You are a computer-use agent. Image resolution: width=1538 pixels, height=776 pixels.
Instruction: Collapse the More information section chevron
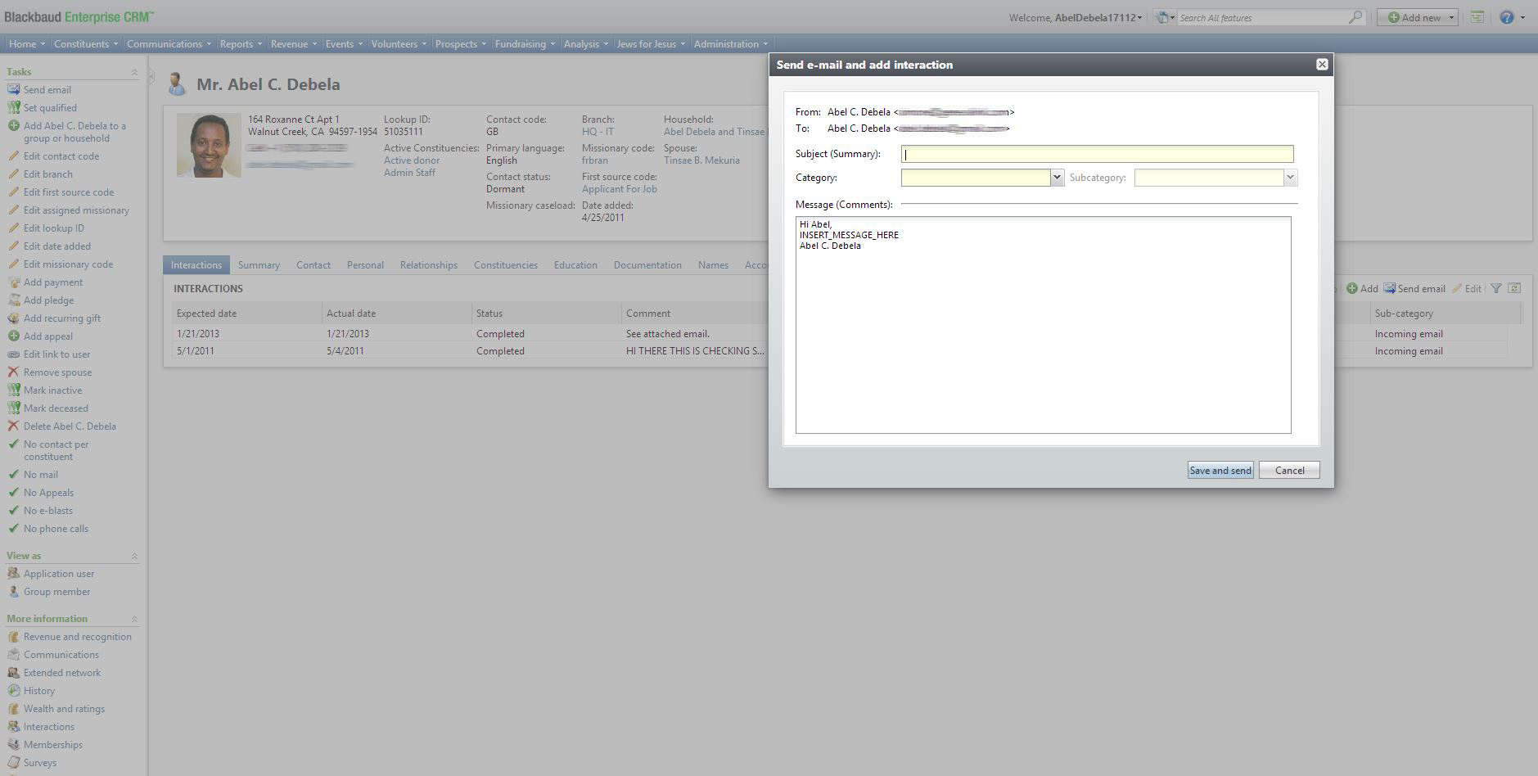click(x=134, y=619)
